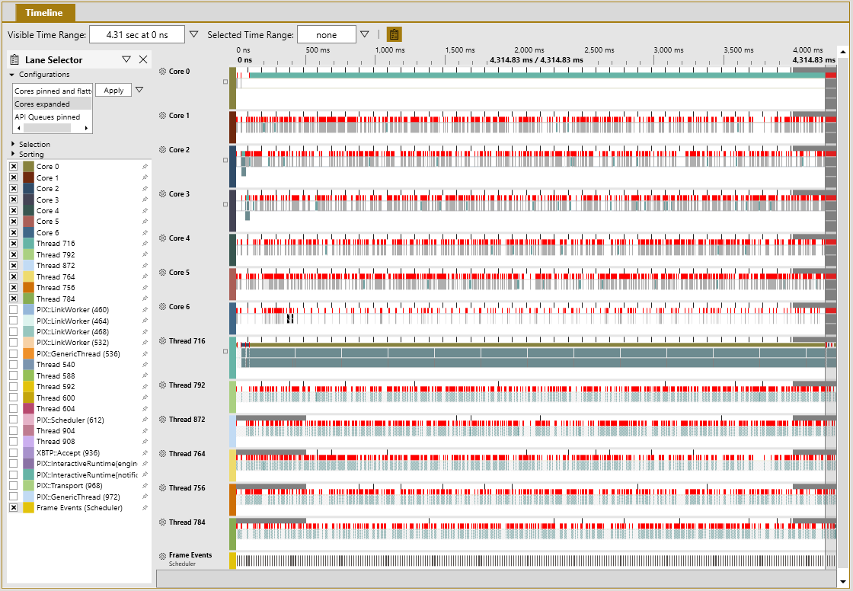Click the gear icon beside the Core 0 lane
853x591 pixels.
point(162,71)
